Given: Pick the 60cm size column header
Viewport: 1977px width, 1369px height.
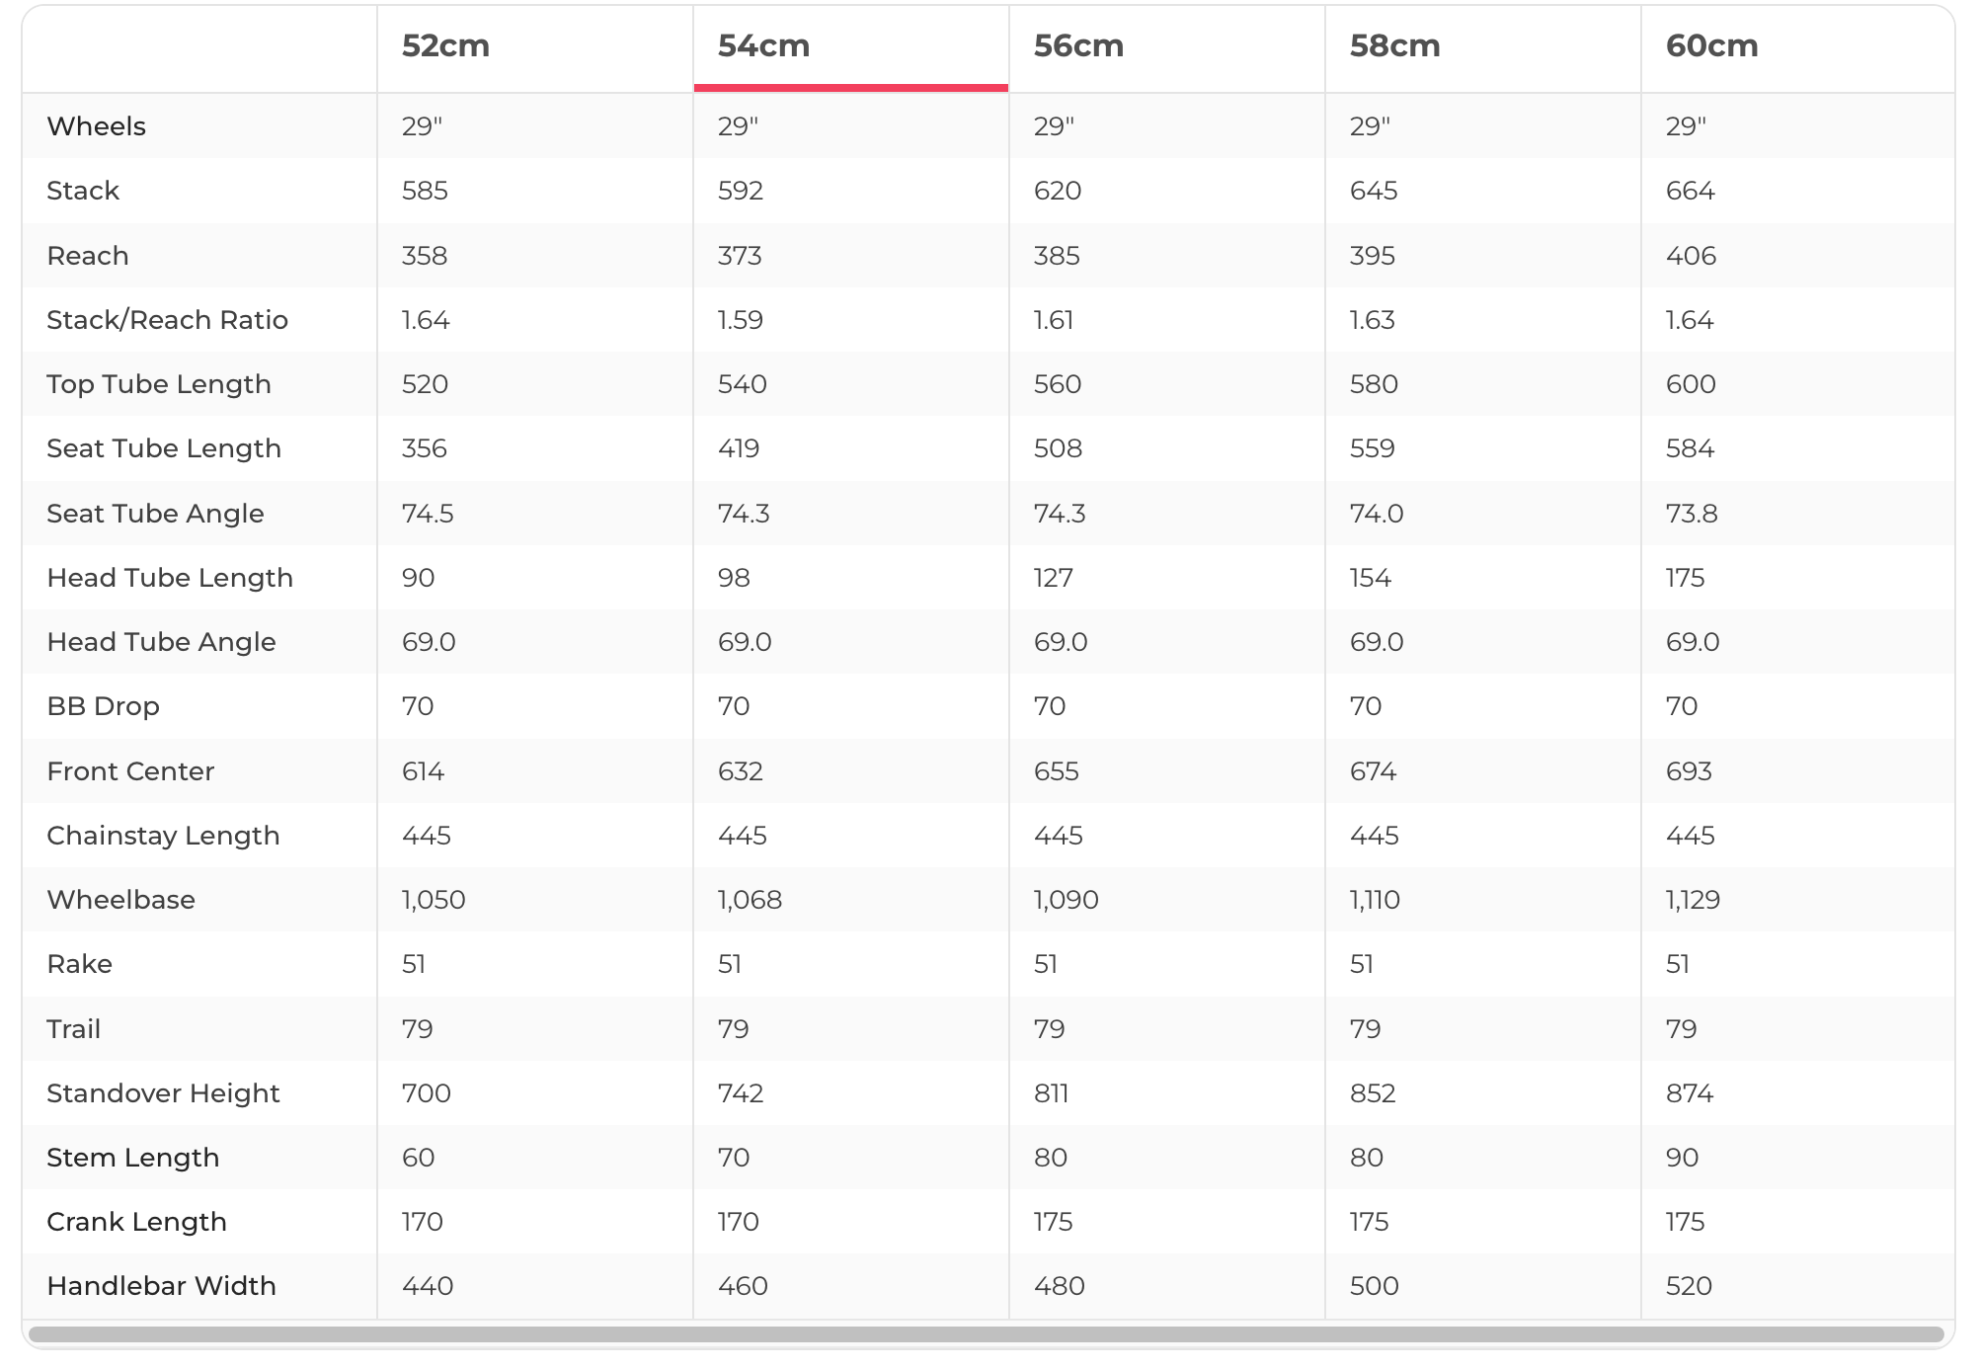Looking at the screenshot, I should [1711, 46].
